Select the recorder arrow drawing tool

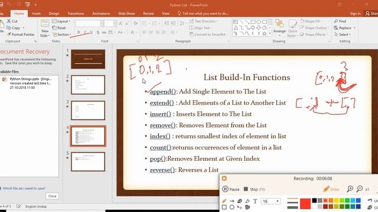click(x=232, y=201)
